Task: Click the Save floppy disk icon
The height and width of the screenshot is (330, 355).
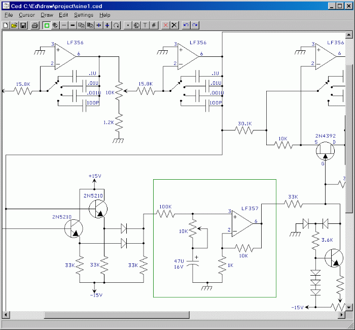Action: 23,25
